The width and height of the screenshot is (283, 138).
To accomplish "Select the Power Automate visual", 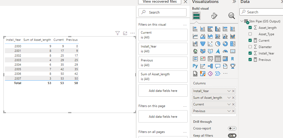I will pyautogui.click(x=218, y=73).
